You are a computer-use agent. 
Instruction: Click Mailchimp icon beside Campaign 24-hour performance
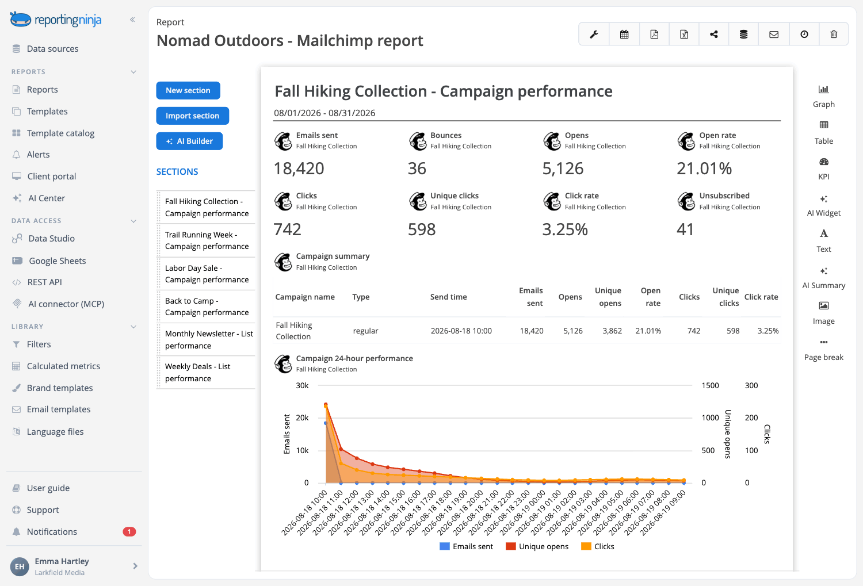(283, 363)
